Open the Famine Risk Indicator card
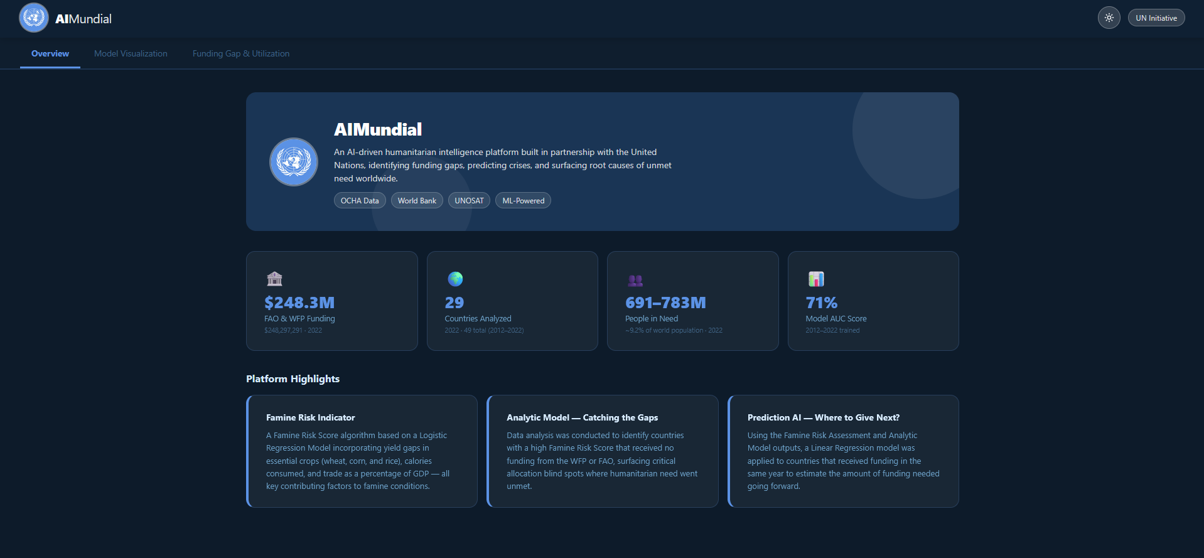Viewport: 1204px width, 558px height. 362,451
